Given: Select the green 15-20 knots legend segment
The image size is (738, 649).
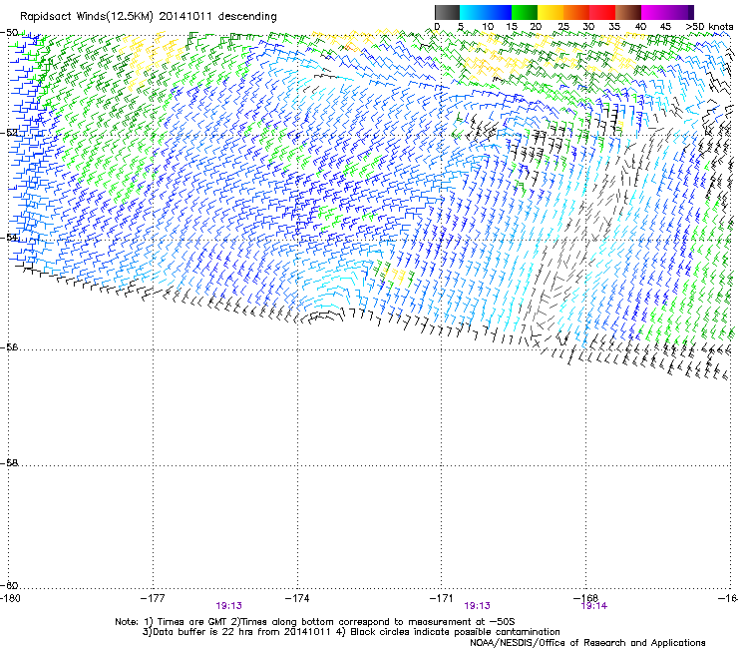Looking at the screenshot, I should pyautogui.click(x=525, y=12).
